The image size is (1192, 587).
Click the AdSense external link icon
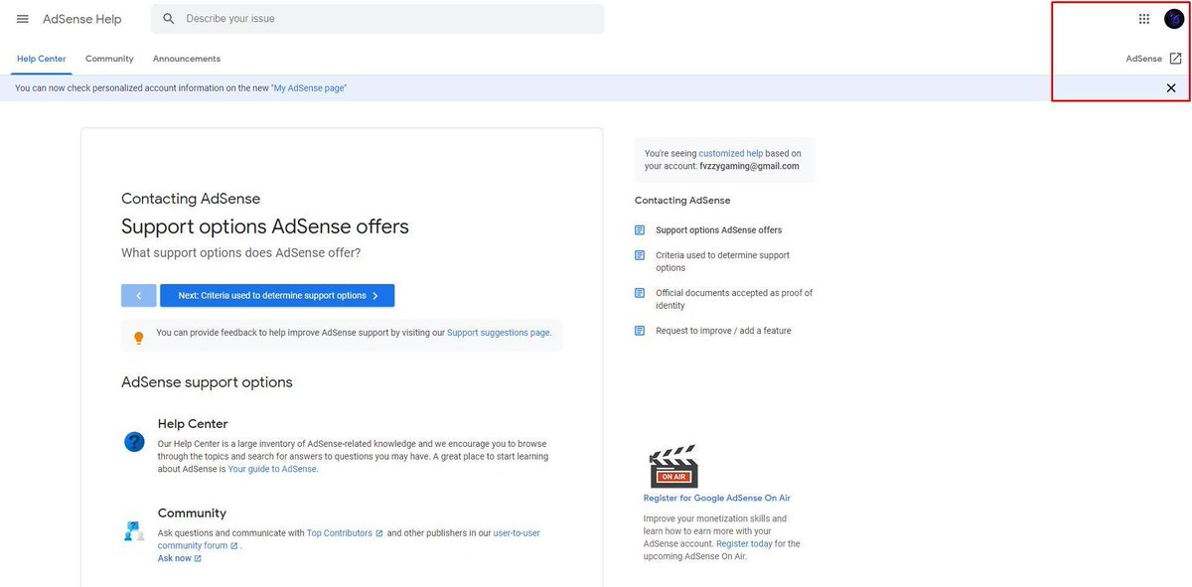click(x=1175, y=59)
